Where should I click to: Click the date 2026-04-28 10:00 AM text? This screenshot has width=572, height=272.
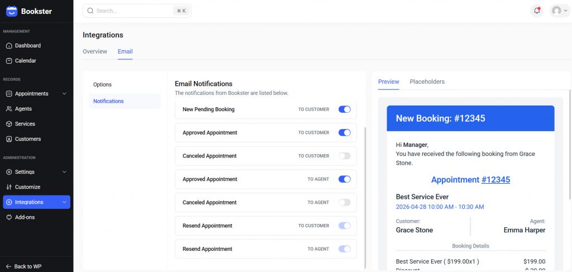[440, 207]
